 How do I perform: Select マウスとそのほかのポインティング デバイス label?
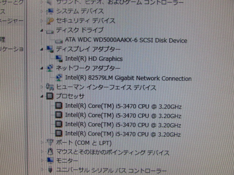coord(113,152)
